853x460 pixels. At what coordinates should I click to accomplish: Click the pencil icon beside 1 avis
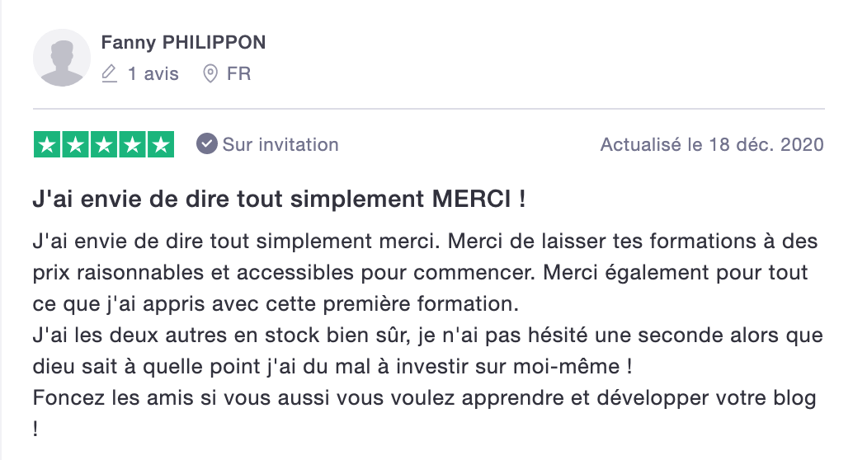pyautogui.click(x=109, y=74)
